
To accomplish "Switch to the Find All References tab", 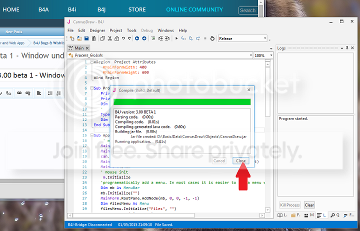I will tap(348, 215).
